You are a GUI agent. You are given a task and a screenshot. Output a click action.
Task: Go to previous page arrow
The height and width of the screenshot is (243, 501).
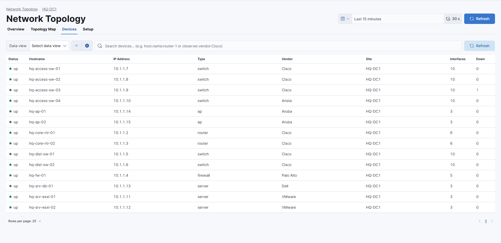[479, 221]
